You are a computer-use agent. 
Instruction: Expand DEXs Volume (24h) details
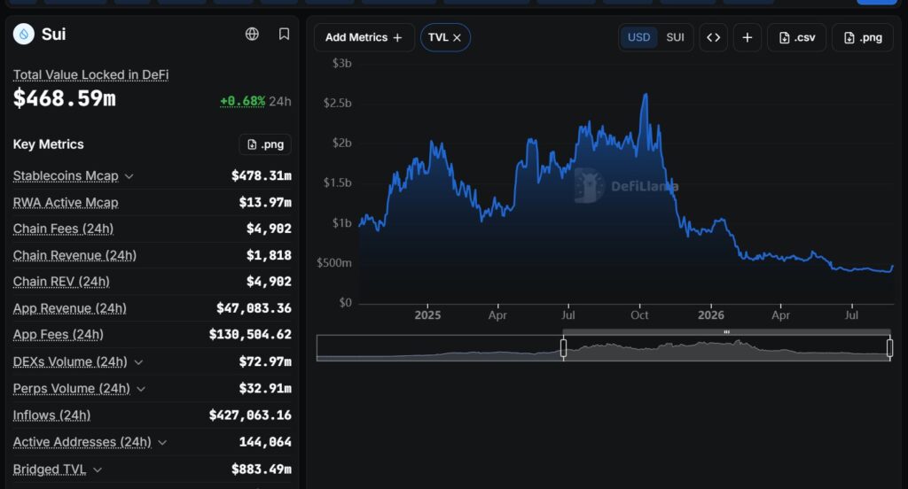(138, 362)
